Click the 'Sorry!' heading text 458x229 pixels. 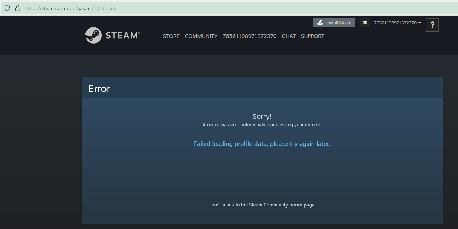coord(262,117)
